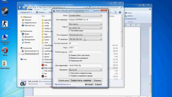Click the port field
Screen dimensions: 172x97
[x=73, y=48]
